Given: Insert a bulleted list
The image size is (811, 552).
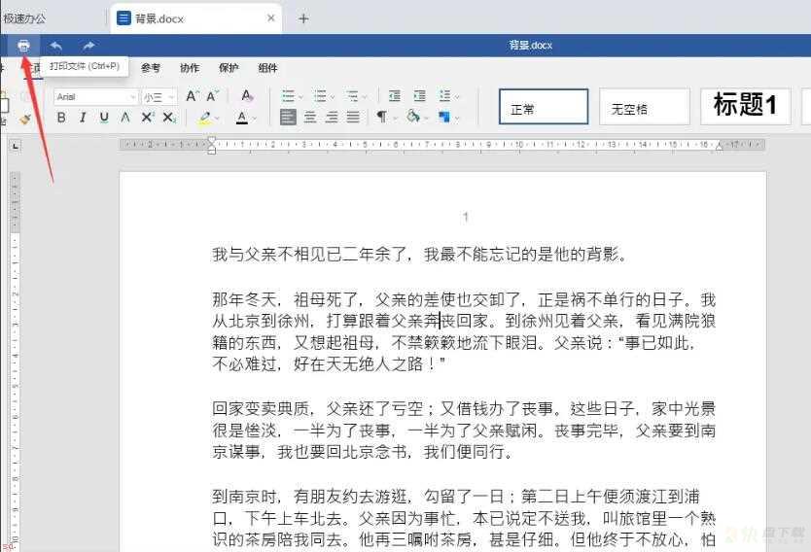Looking at the screenshot, I should pos(288,96).
